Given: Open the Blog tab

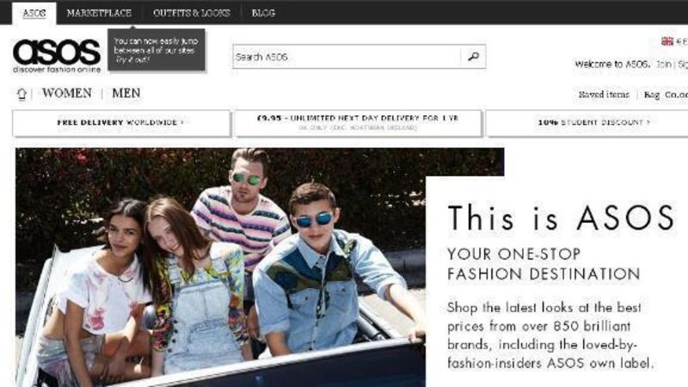Looking at the screenshot, I should 263,13.
